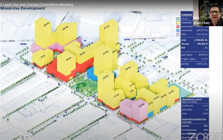Click the block letter A marker
This screenshot has height=140, width=223.
[125, 116]
